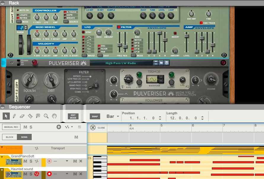Switch to Song view
Image resolution: width=264 pixels, height=179 pixels.
pyautogui.click(x=24, y=137)
